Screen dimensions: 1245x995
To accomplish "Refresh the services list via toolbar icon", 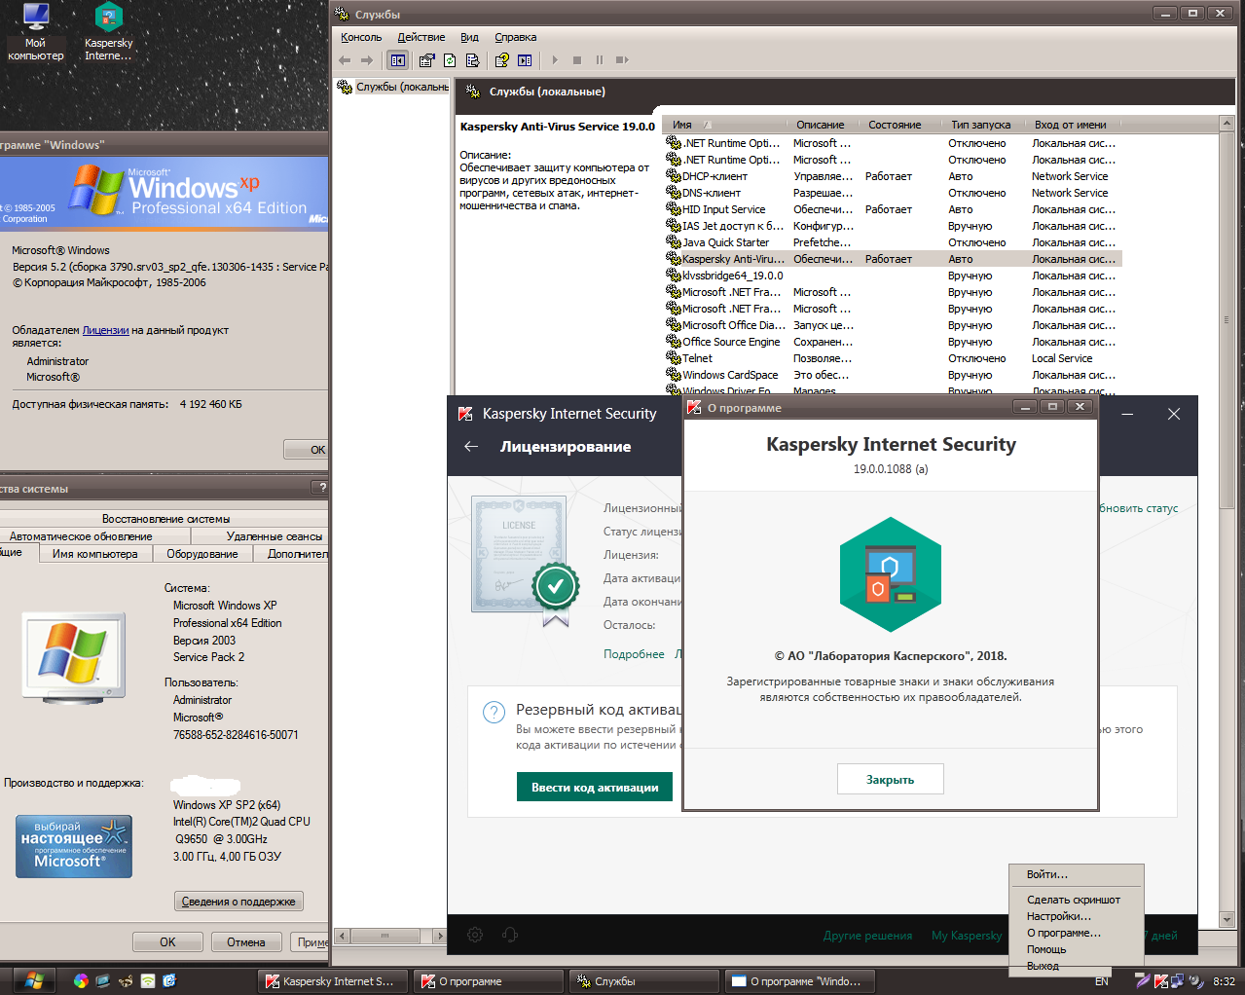I will coord(450,60).
